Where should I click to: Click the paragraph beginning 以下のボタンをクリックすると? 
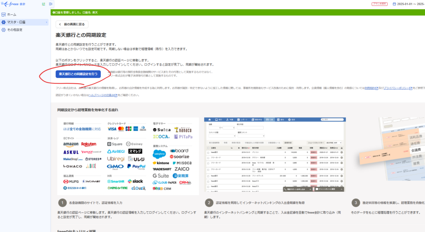click(x=135, y=63)
